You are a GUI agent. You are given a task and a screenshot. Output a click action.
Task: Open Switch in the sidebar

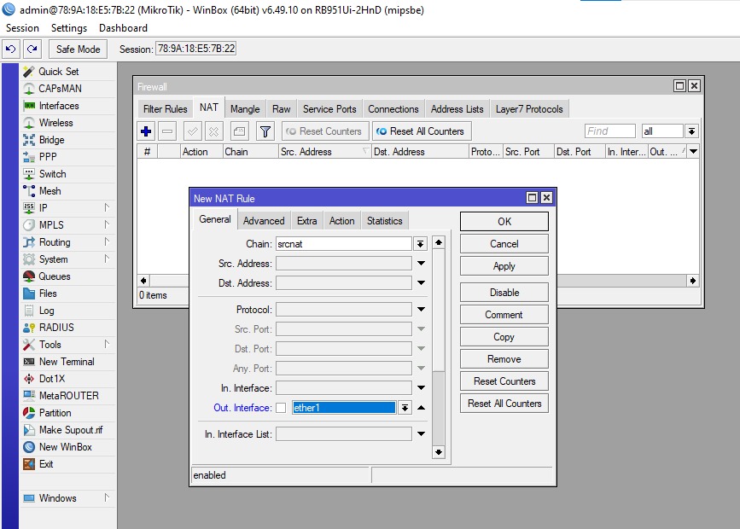68,174
